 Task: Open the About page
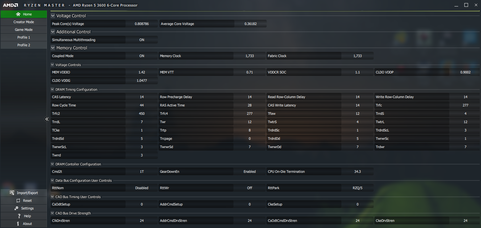coord(23,224)
